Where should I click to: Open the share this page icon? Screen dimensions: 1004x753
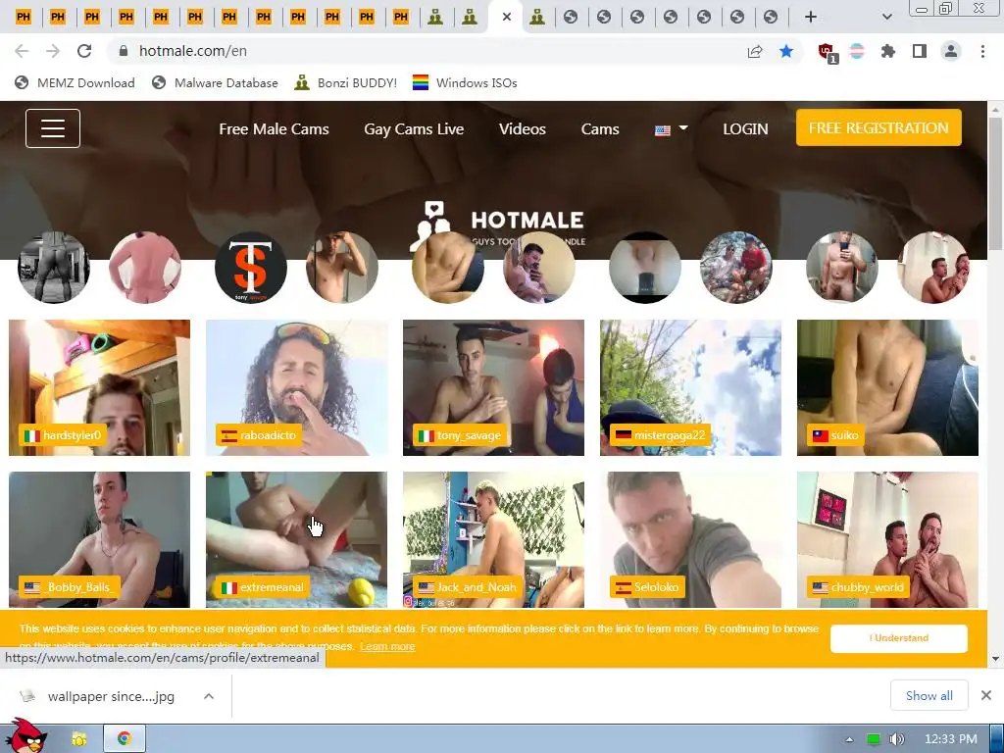pyautogui.click(x=755, y=51)
